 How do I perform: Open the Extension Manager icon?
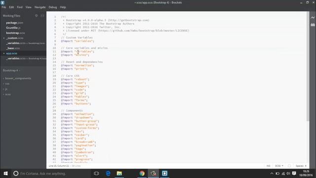tap(313, 25)
